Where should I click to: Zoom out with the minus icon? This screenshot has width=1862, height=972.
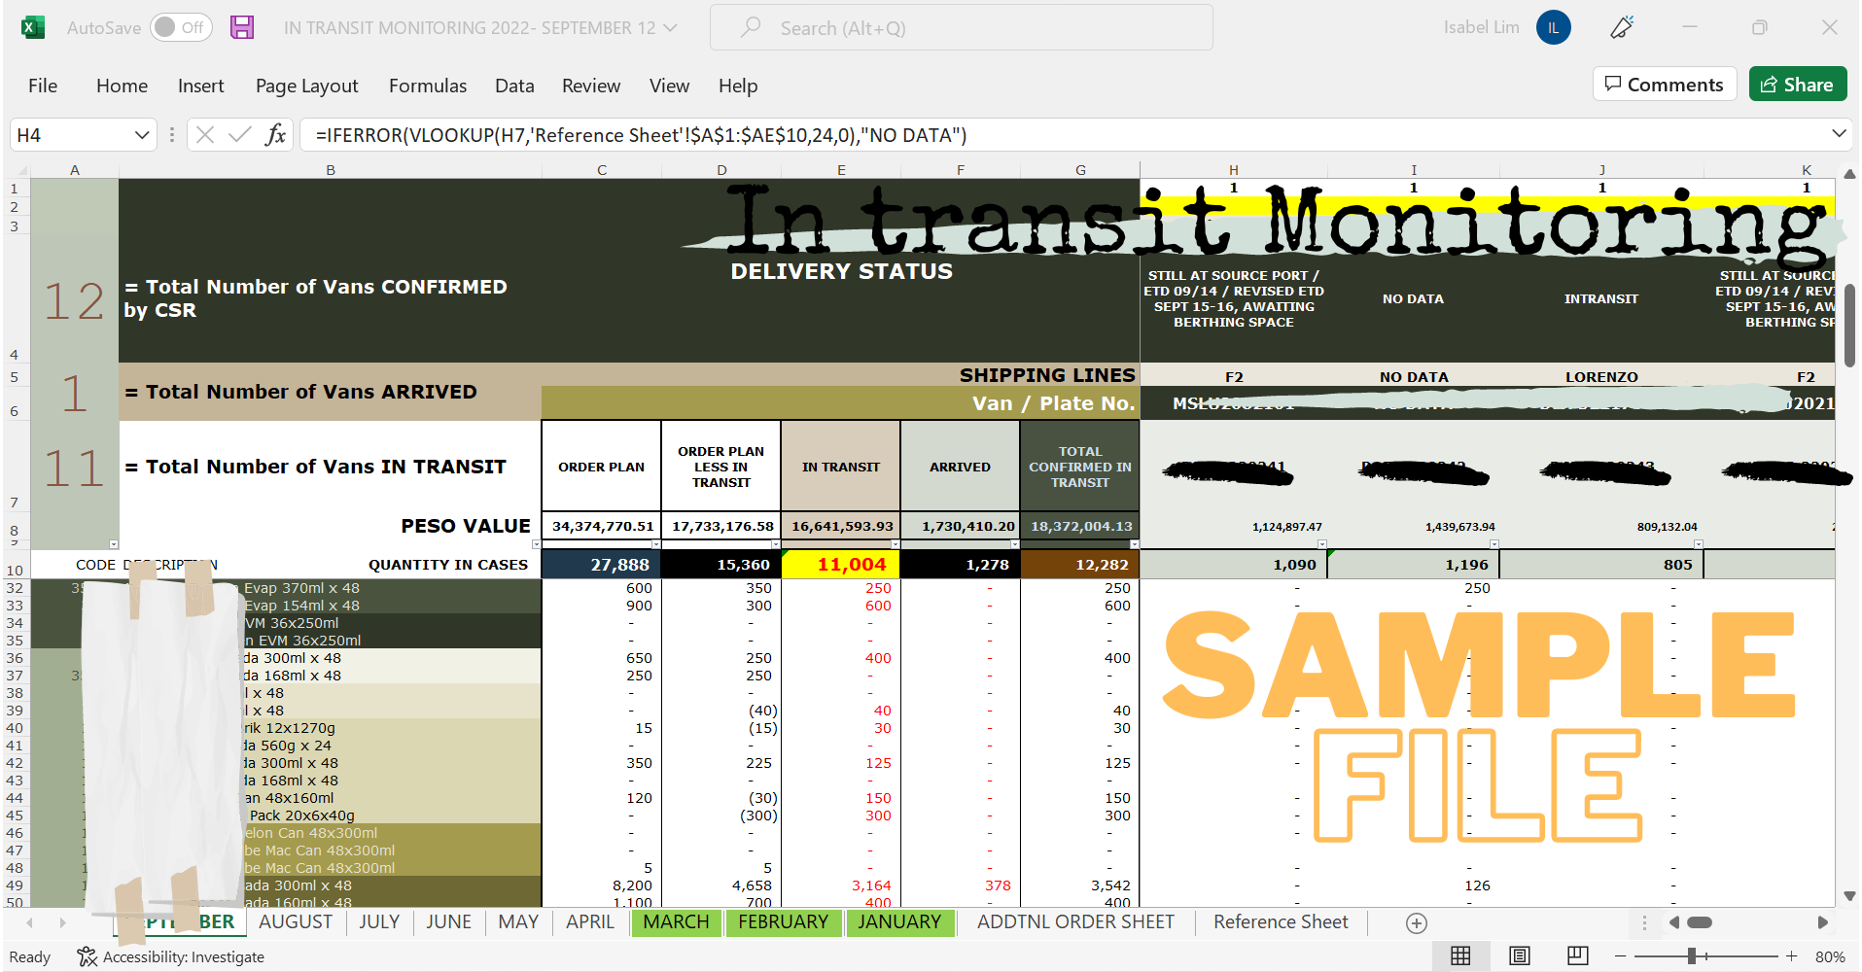click(1621, 956)
